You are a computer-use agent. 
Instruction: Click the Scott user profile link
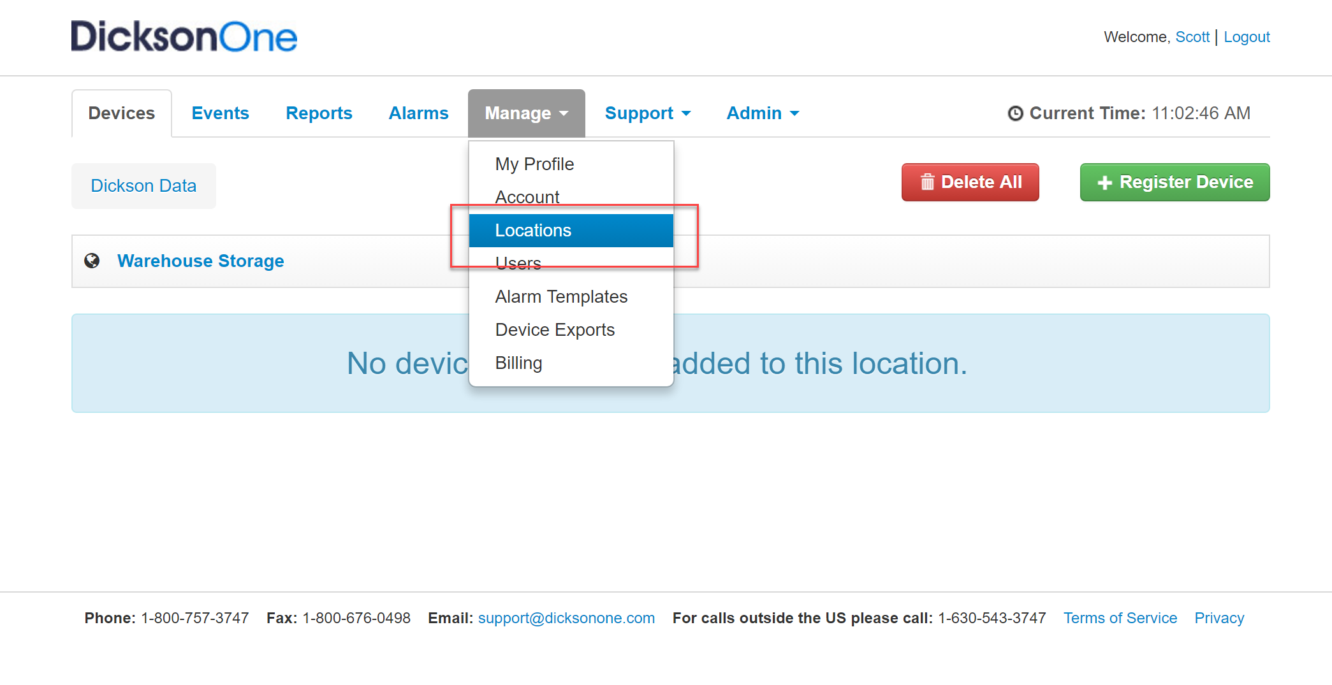point(1192,37)
